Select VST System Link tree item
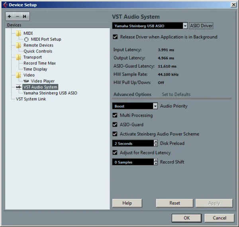Screen dimensions: 239x227 (x=31, y=99)
